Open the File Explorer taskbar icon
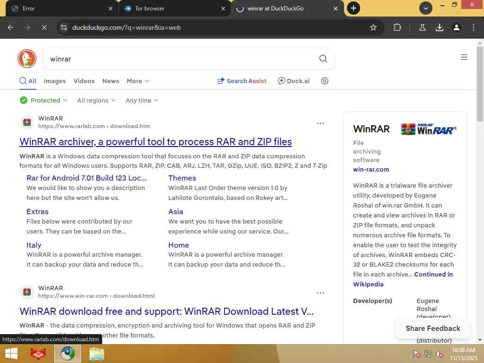Screen dimensions: 484x363 tap(96, 354)
